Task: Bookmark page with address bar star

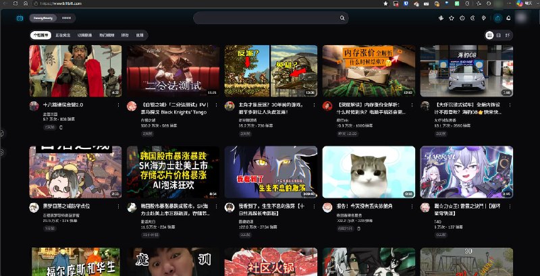Action: pos(385,3)
